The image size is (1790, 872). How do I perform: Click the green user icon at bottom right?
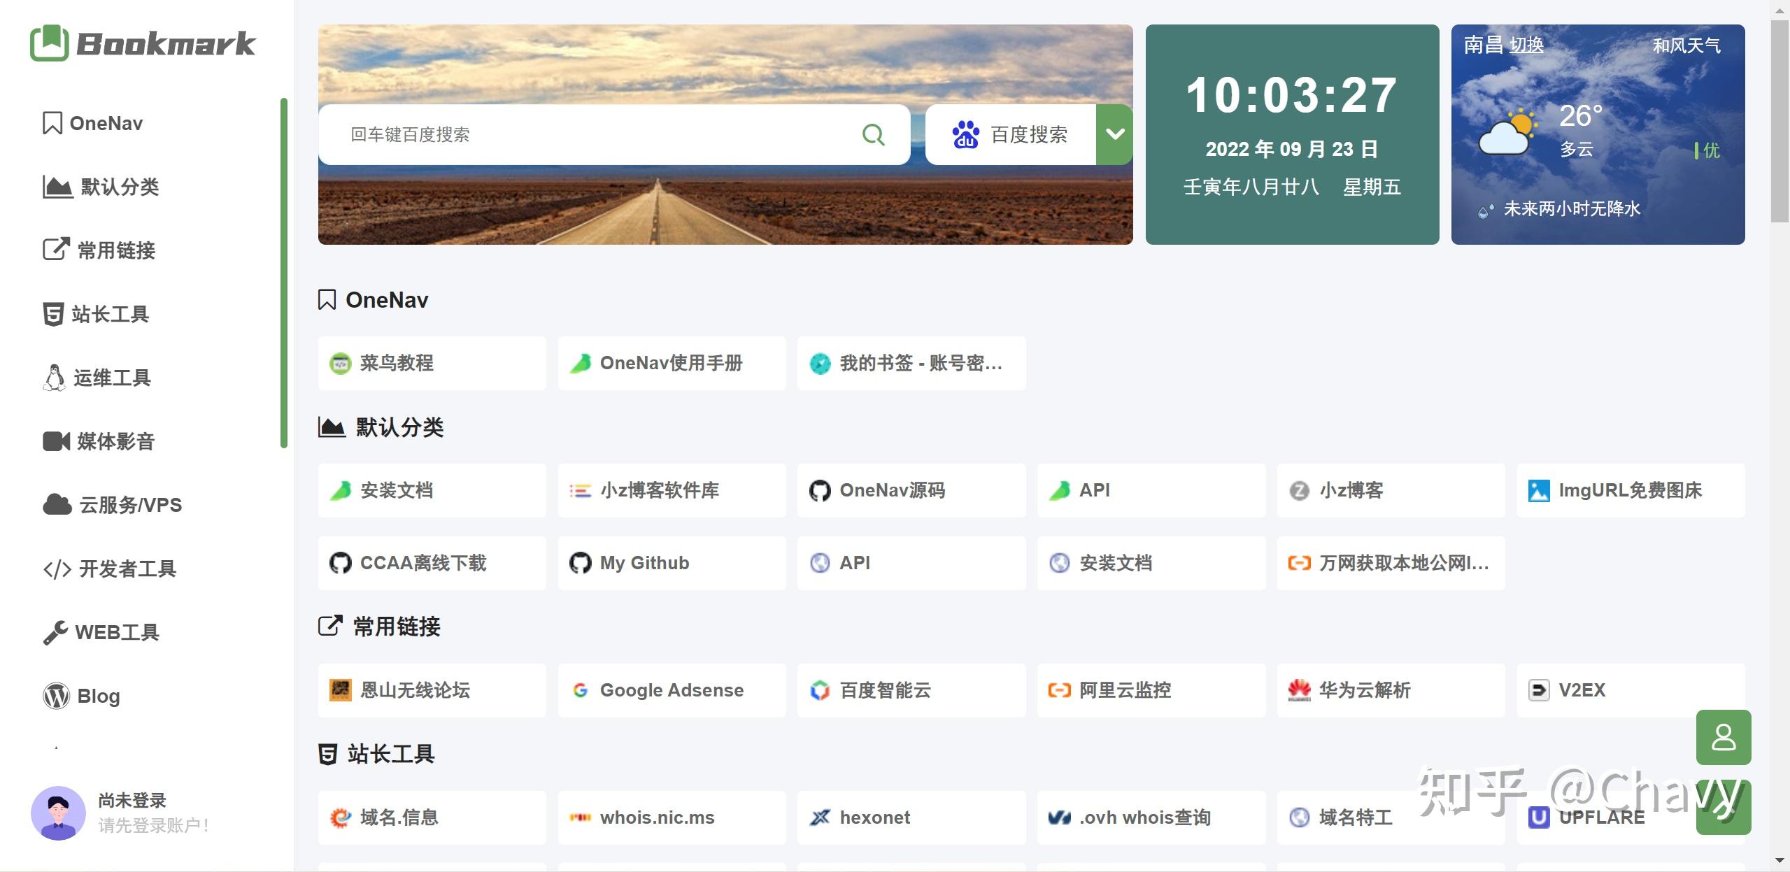[x=1724, y=737]
